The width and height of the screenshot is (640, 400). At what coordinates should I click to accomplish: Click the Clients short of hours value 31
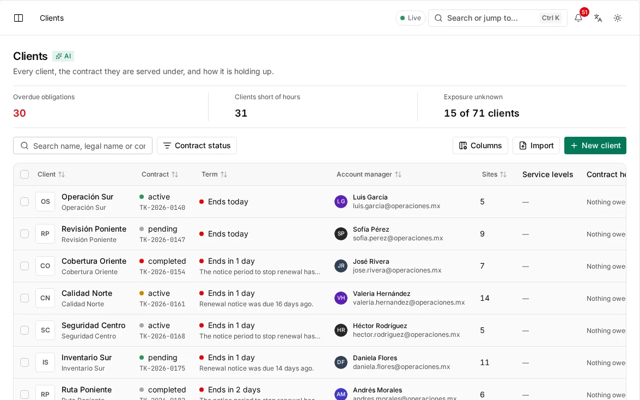[x=241, y=113]
